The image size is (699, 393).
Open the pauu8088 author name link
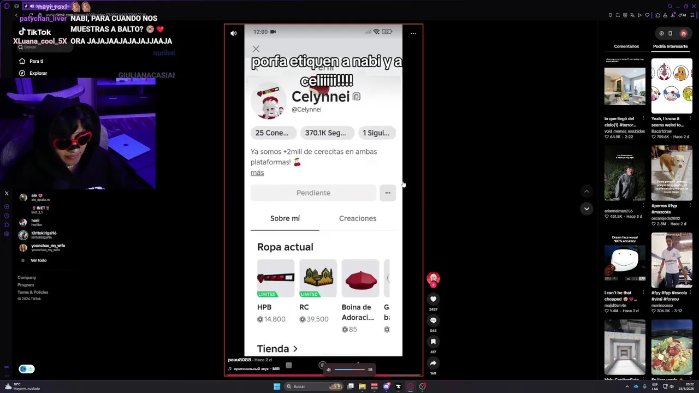click(x=239, y=360)
